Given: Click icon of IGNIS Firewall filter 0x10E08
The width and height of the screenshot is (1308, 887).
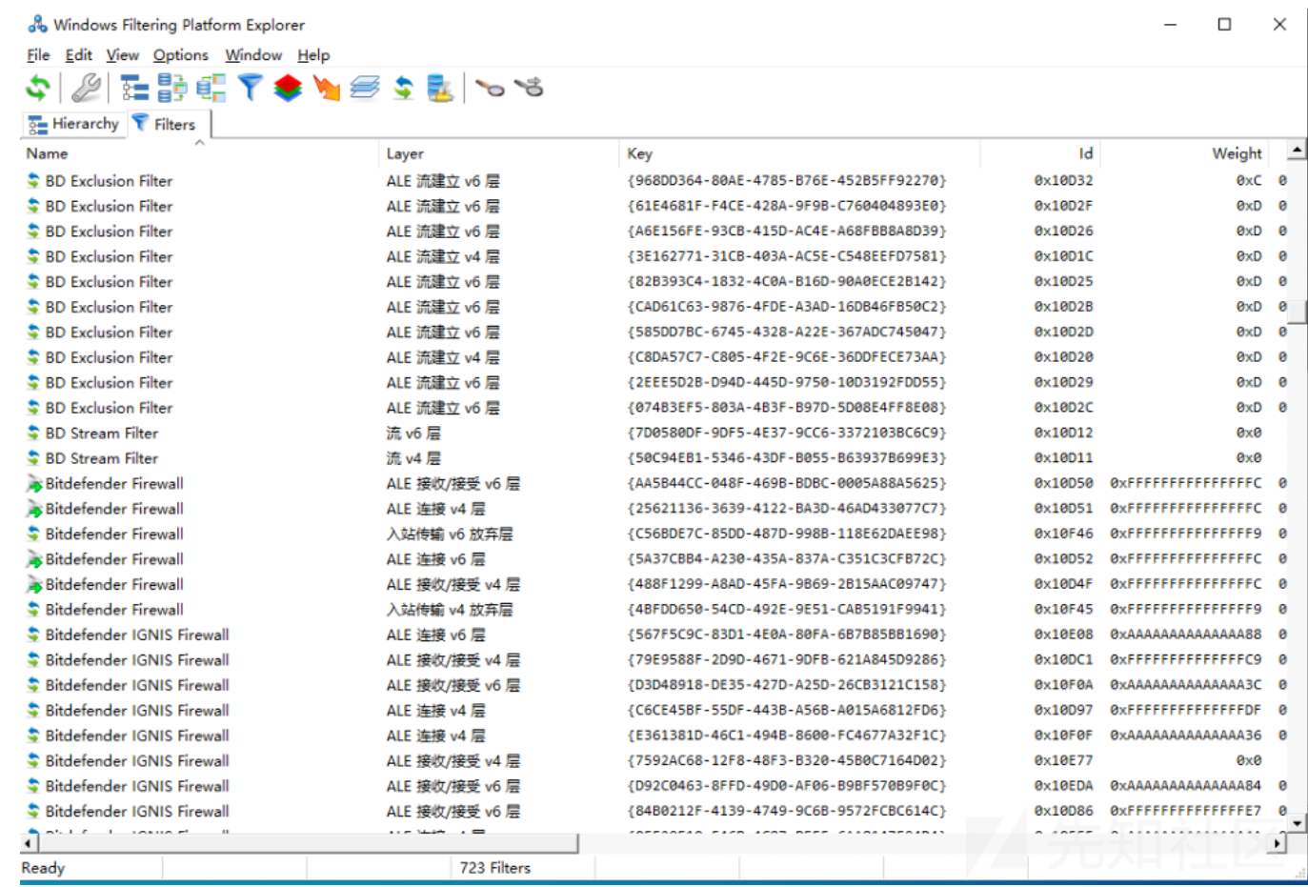Looking at the screenshot, I should [x=33, y=635].
